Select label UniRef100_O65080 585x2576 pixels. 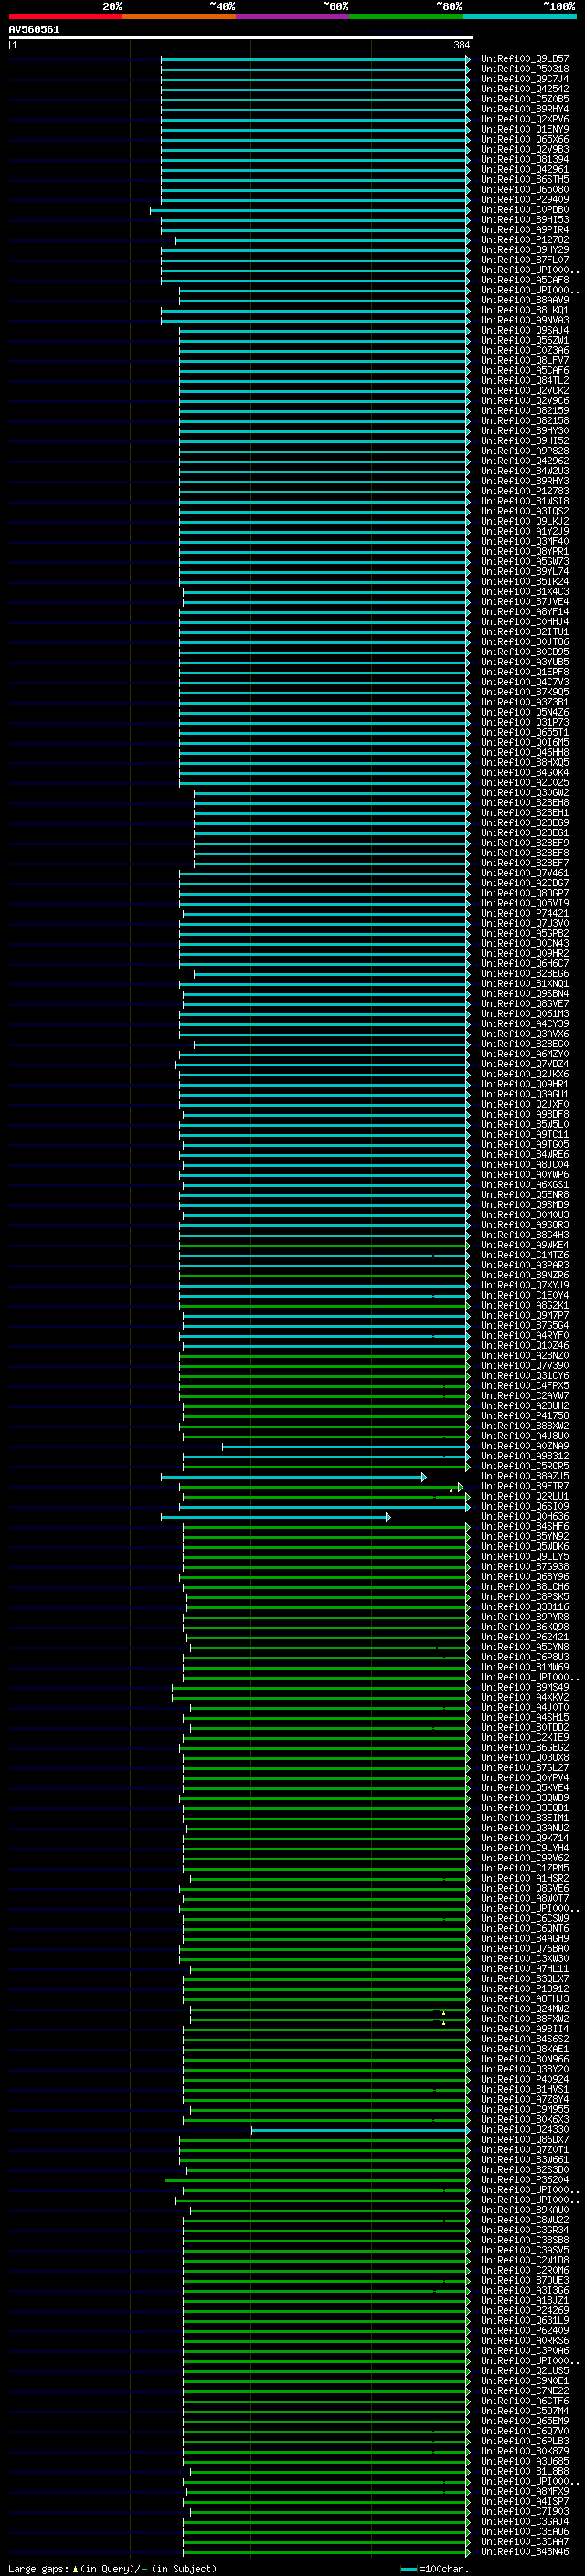coord(525,189)
